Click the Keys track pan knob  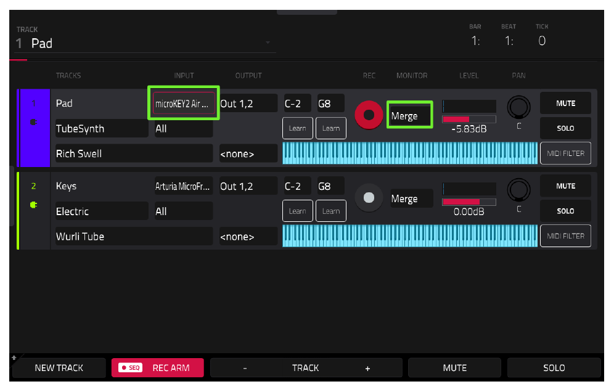point(518,190)
